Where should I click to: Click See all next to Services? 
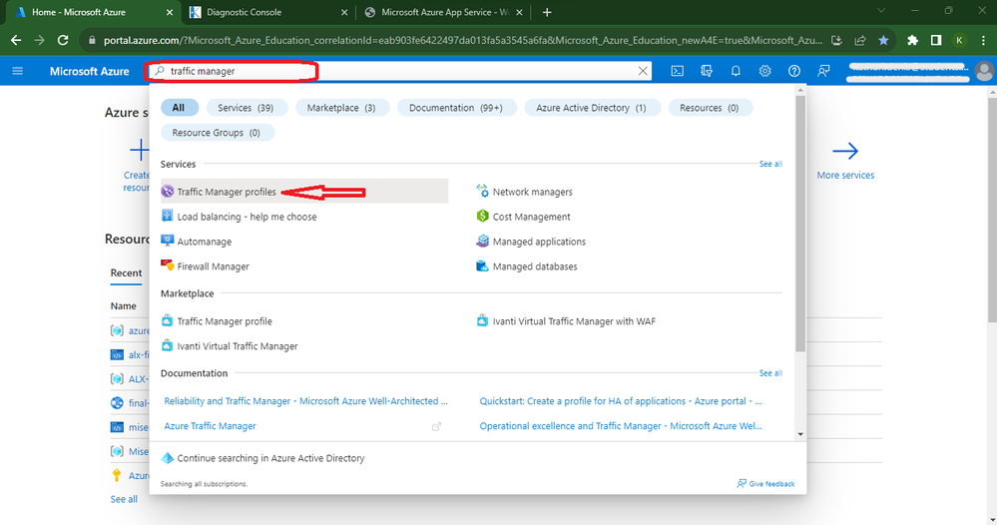click(770, 164)
